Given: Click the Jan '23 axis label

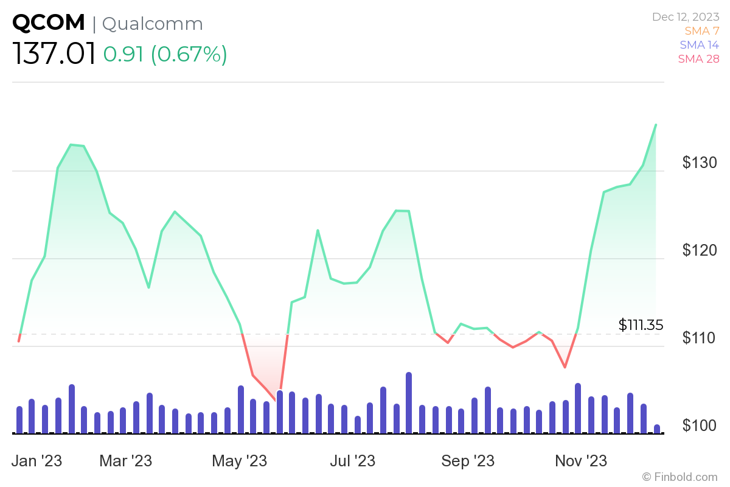Looking at the screenshot, I should coord(36,461).
